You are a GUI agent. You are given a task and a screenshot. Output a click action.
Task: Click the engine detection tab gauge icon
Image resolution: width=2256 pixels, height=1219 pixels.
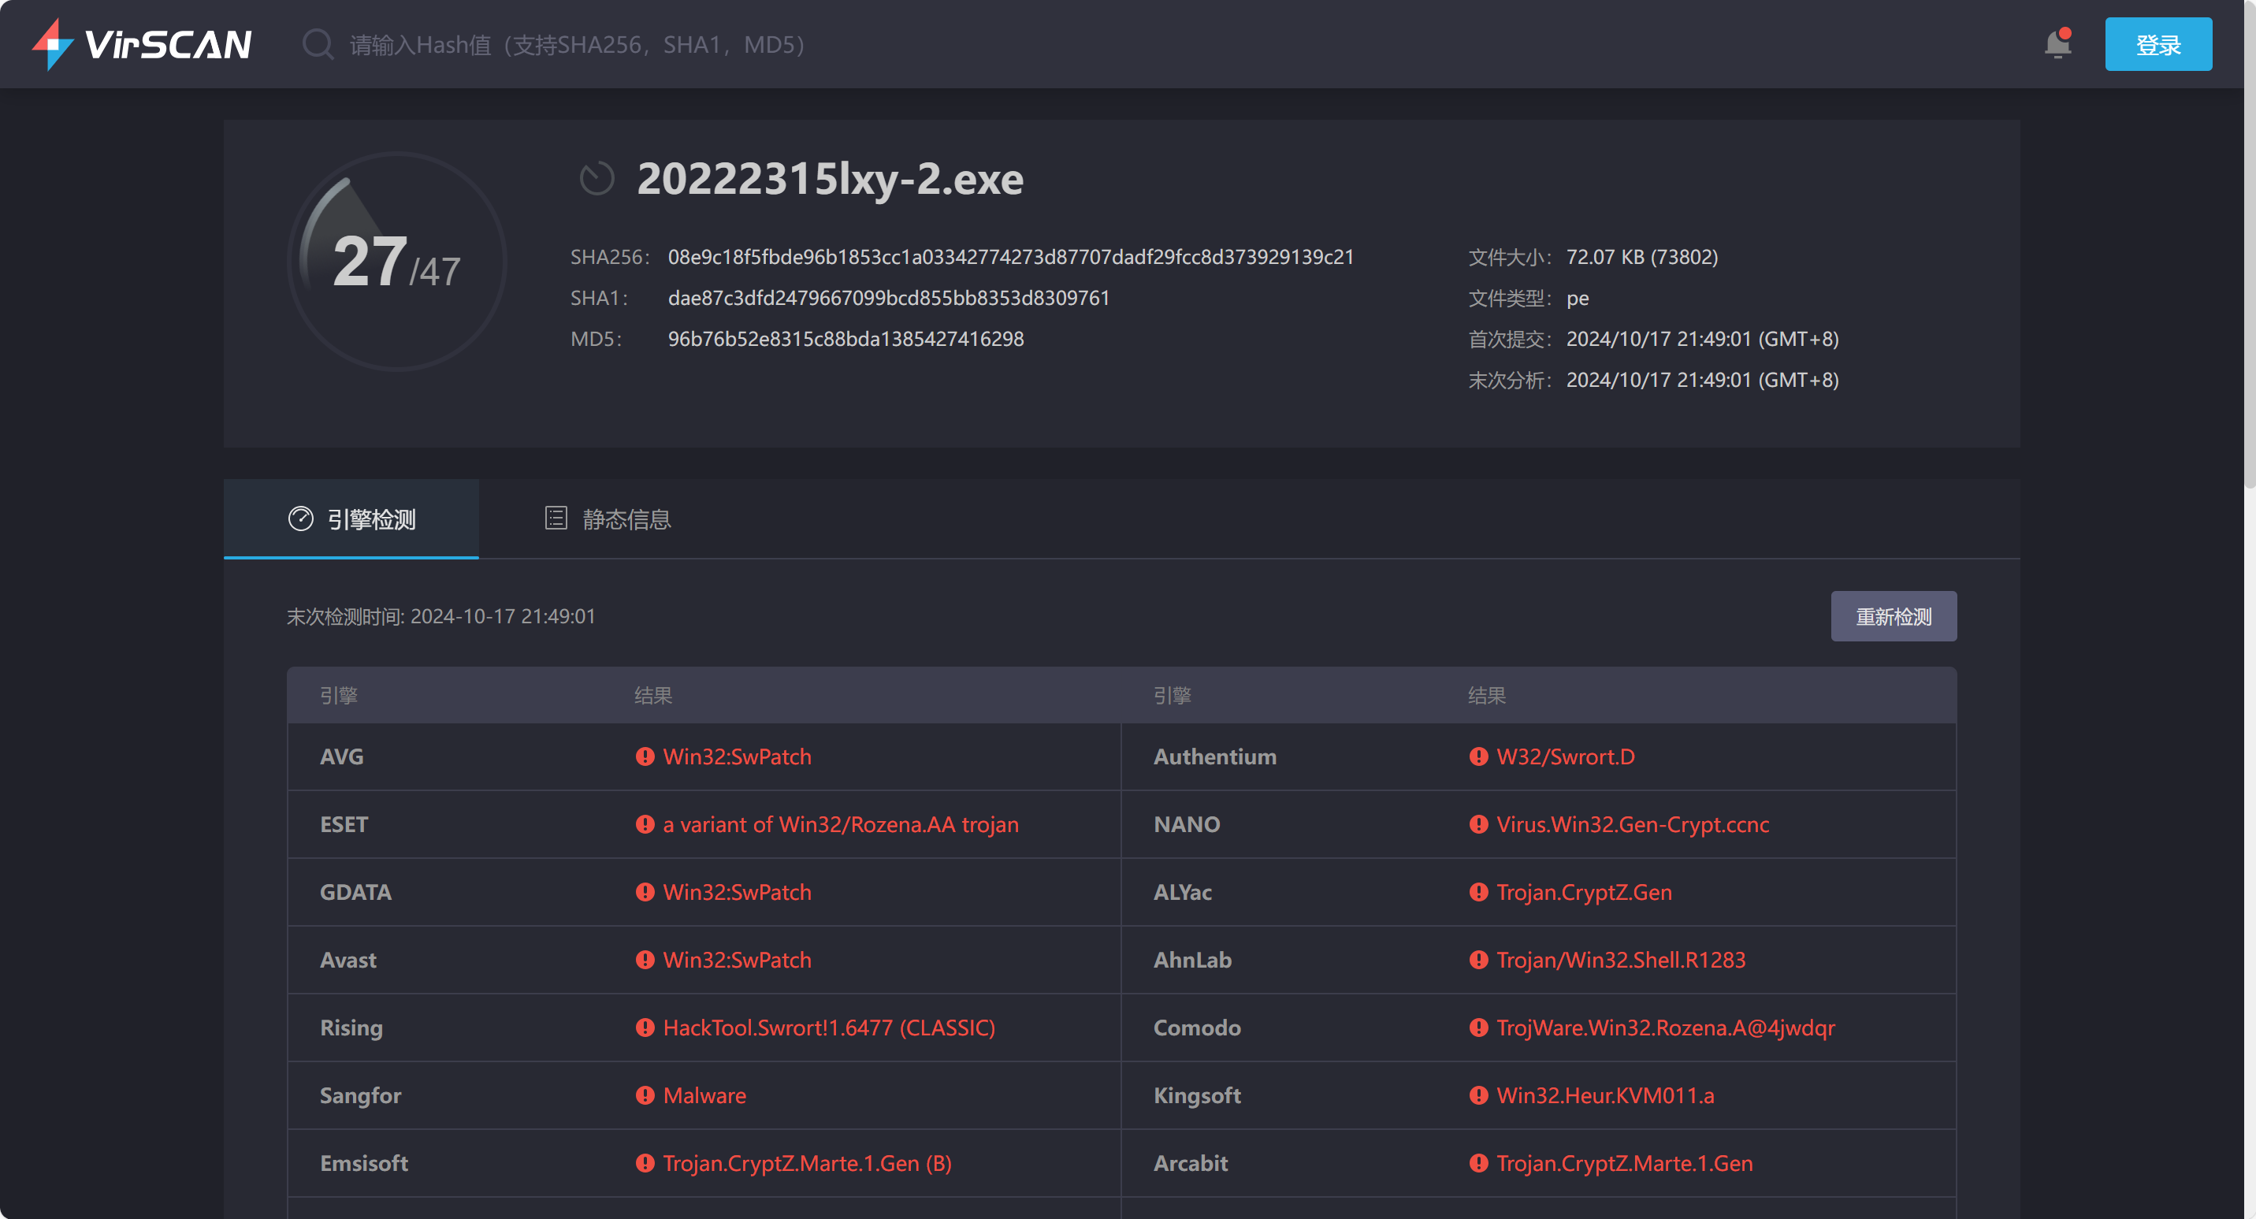(300, 518)
